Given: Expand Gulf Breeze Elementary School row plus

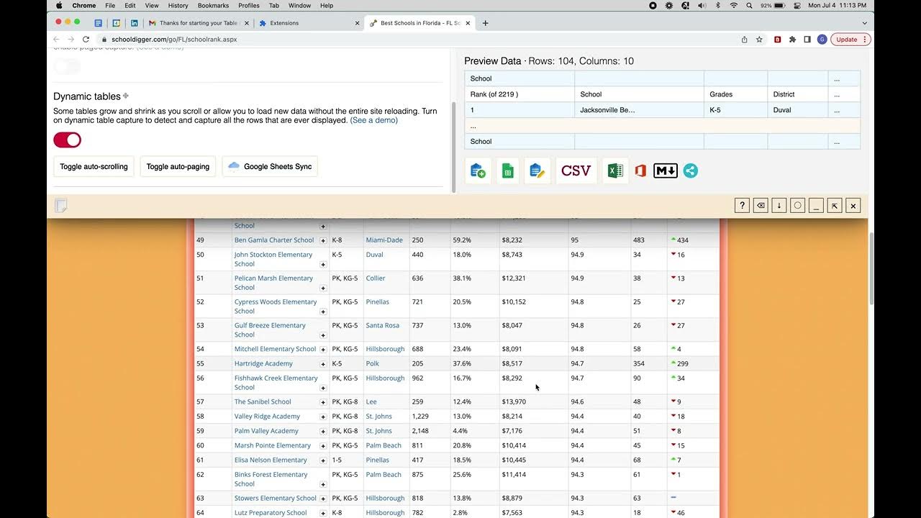Looking at the screenshot, I should (x=323, y=336).
